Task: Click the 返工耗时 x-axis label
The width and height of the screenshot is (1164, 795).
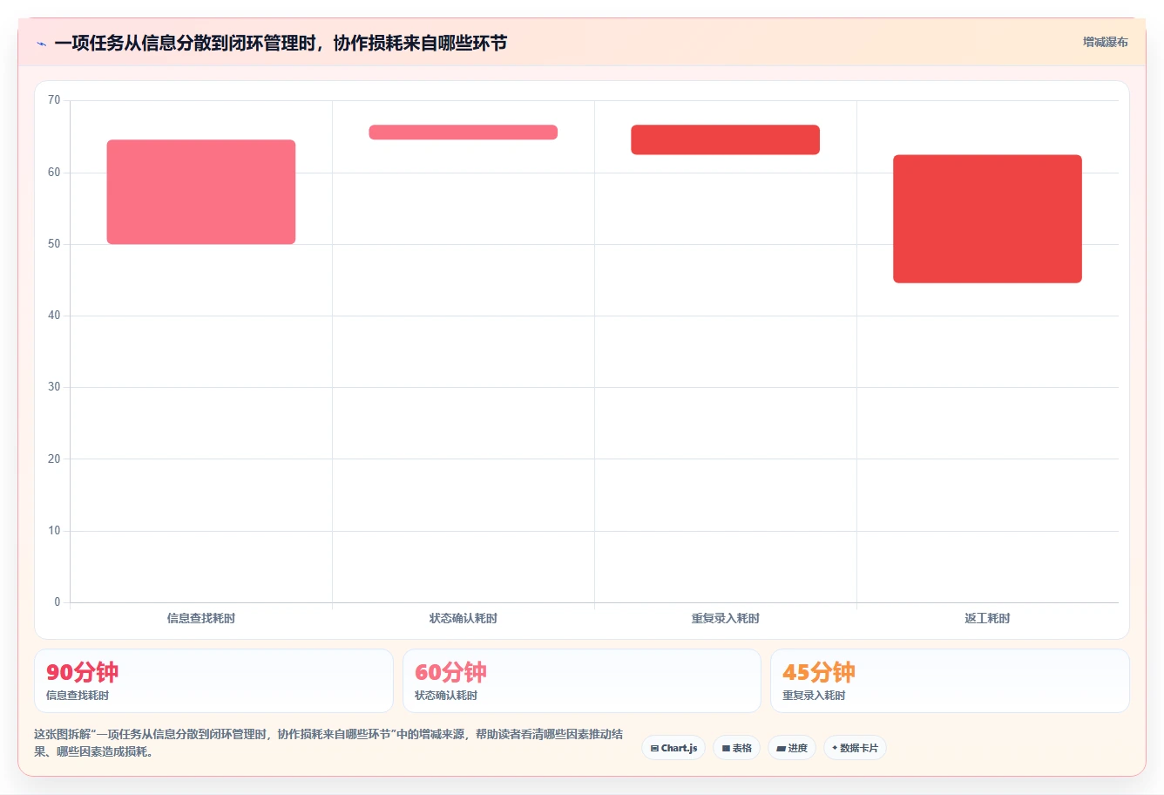Action: pyautogui.click(x=987, y=618)
